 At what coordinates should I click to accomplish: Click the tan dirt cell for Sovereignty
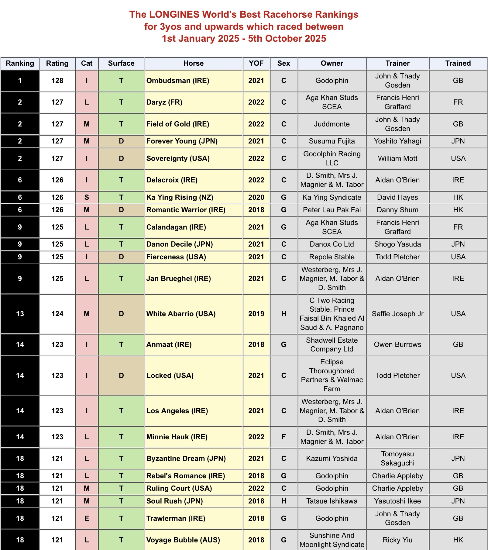(121, 158)
